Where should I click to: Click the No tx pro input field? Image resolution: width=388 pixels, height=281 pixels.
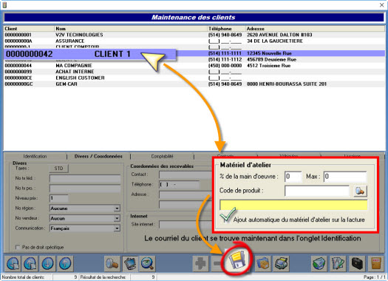[85, 189]
